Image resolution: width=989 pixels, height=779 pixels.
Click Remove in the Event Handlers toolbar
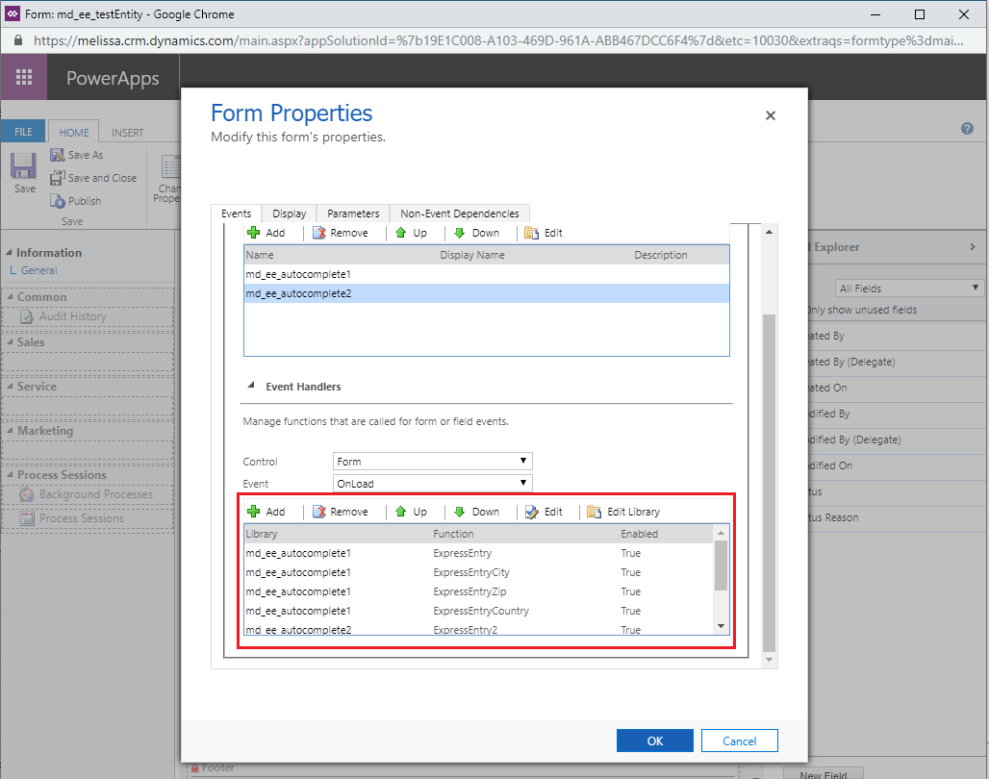[340, 512]
